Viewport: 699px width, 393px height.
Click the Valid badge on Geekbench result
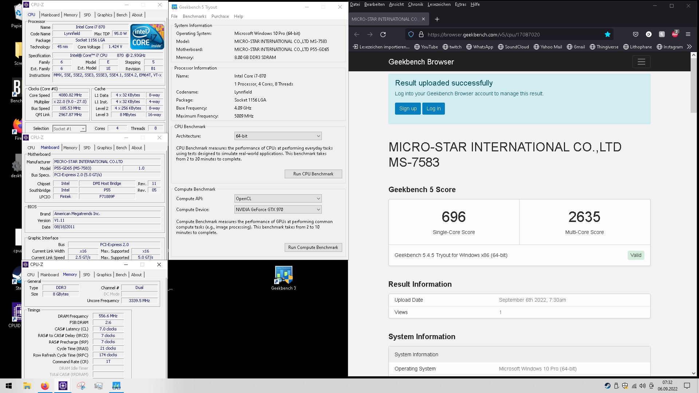pyautogui.click(x=636, y=255)
